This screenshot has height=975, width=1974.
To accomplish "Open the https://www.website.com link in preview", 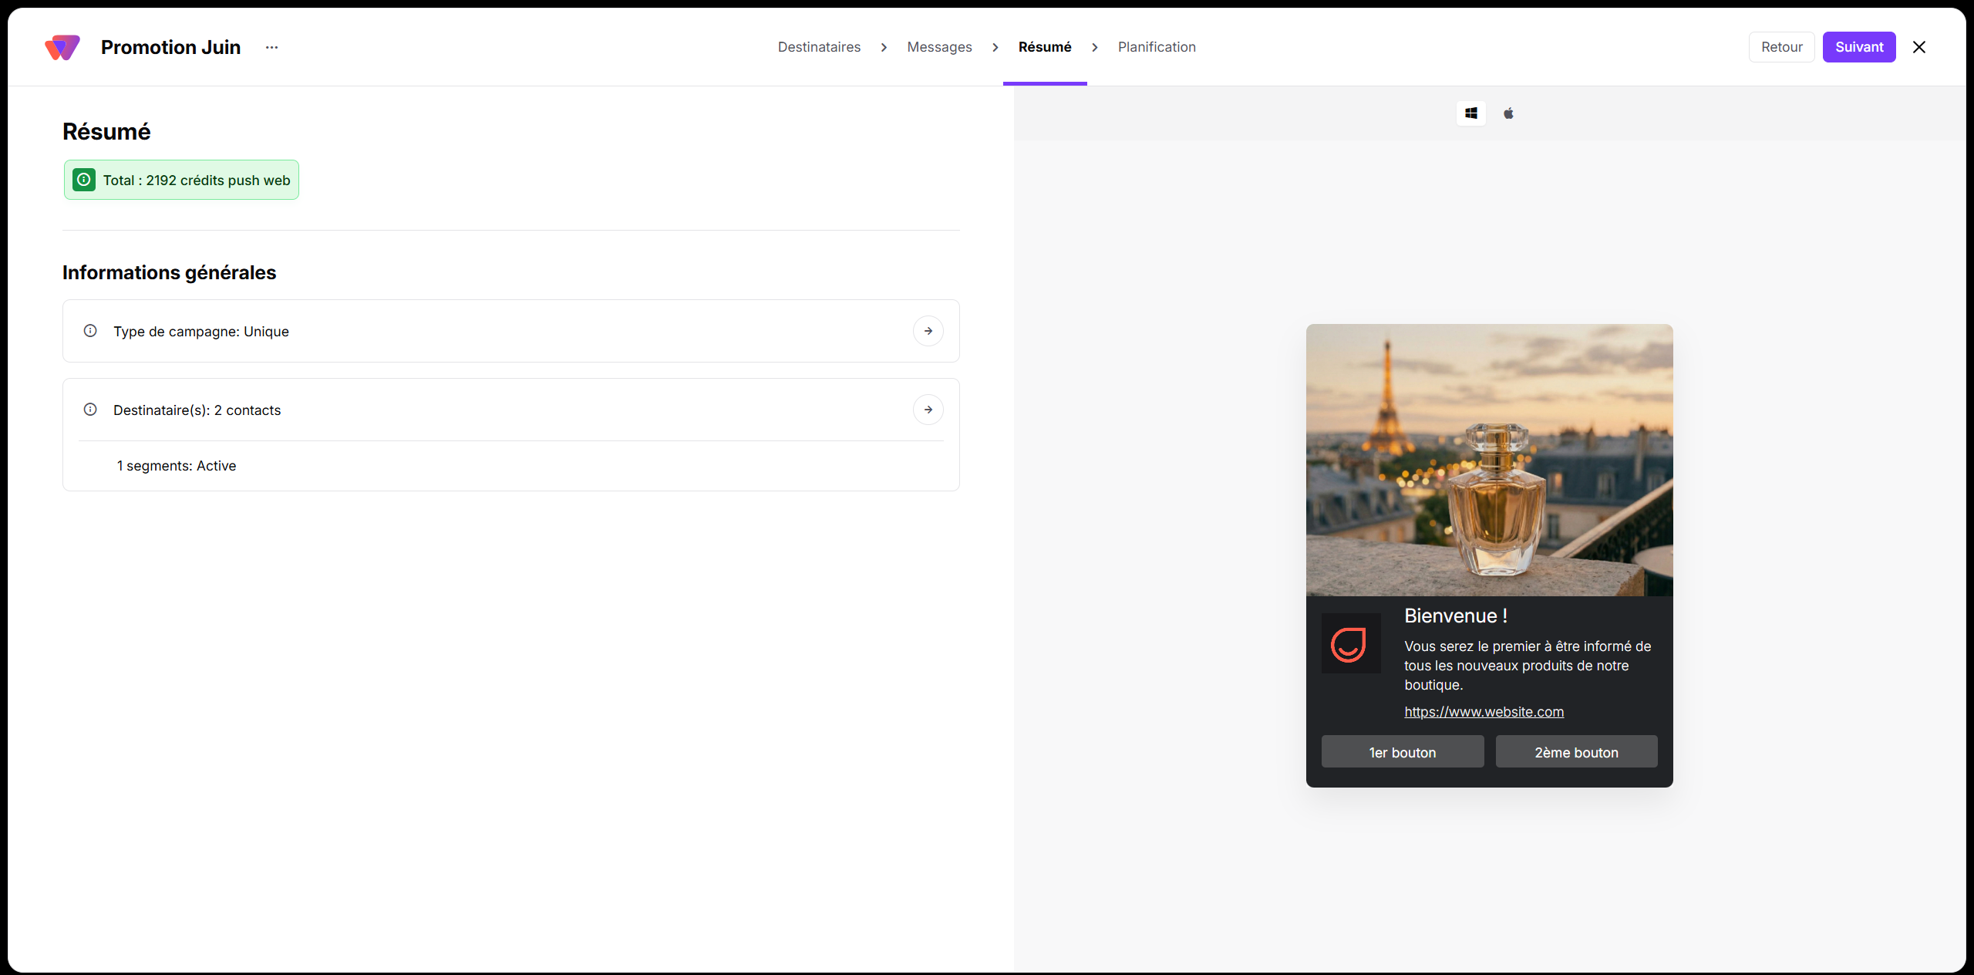I will (x=1484, y=711).
